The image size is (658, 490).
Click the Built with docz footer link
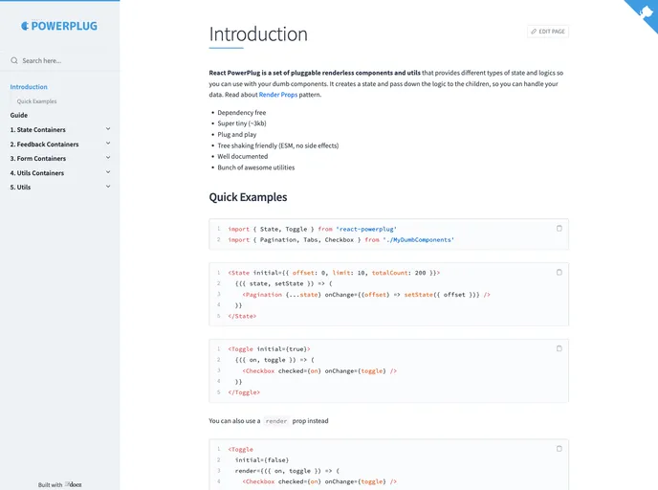click(60, 484)
